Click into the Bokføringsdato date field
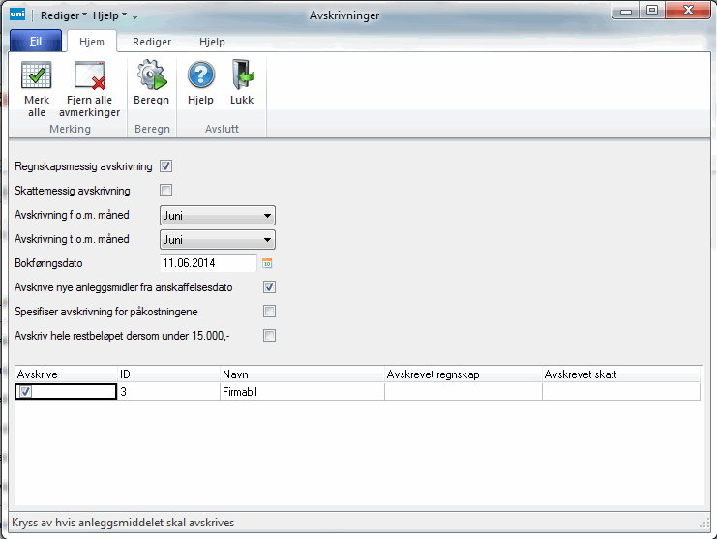The height and width of the screenshot is (539, 717). pyautogui.click(x=207, y=263)
